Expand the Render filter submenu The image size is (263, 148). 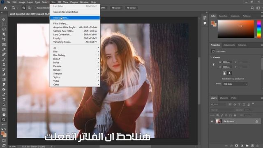(75, 70)
